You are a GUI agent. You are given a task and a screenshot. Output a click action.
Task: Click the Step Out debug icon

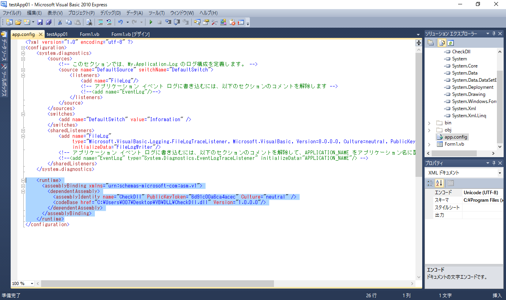(x=185, y=22)
